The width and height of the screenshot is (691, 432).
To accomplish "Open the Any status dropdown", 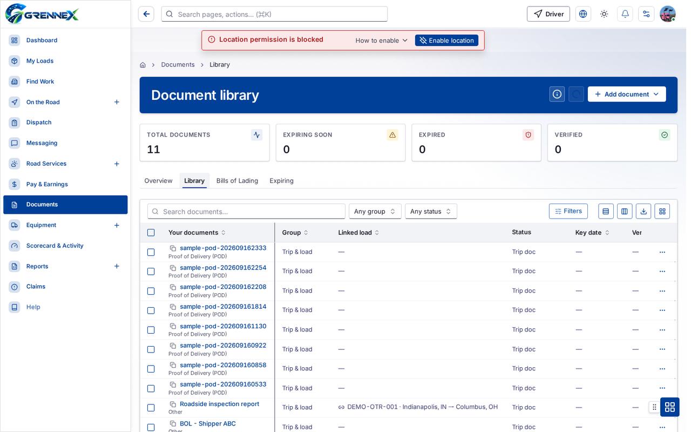I will point(431,211).
